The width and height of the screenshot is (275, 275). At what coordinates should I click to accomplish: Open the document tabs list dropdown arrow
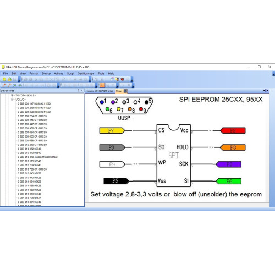click(264, 90)
